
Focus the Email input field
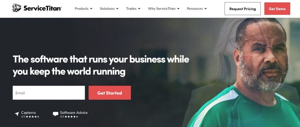click(x=49, y=93)
